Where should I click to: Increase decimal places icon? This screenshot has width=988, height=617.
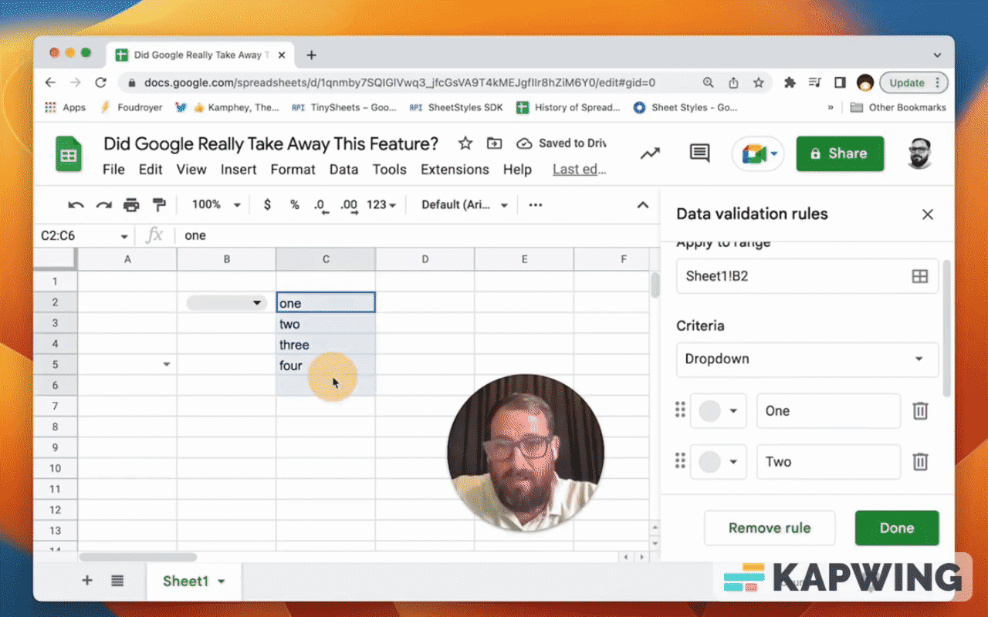point(349,205)
